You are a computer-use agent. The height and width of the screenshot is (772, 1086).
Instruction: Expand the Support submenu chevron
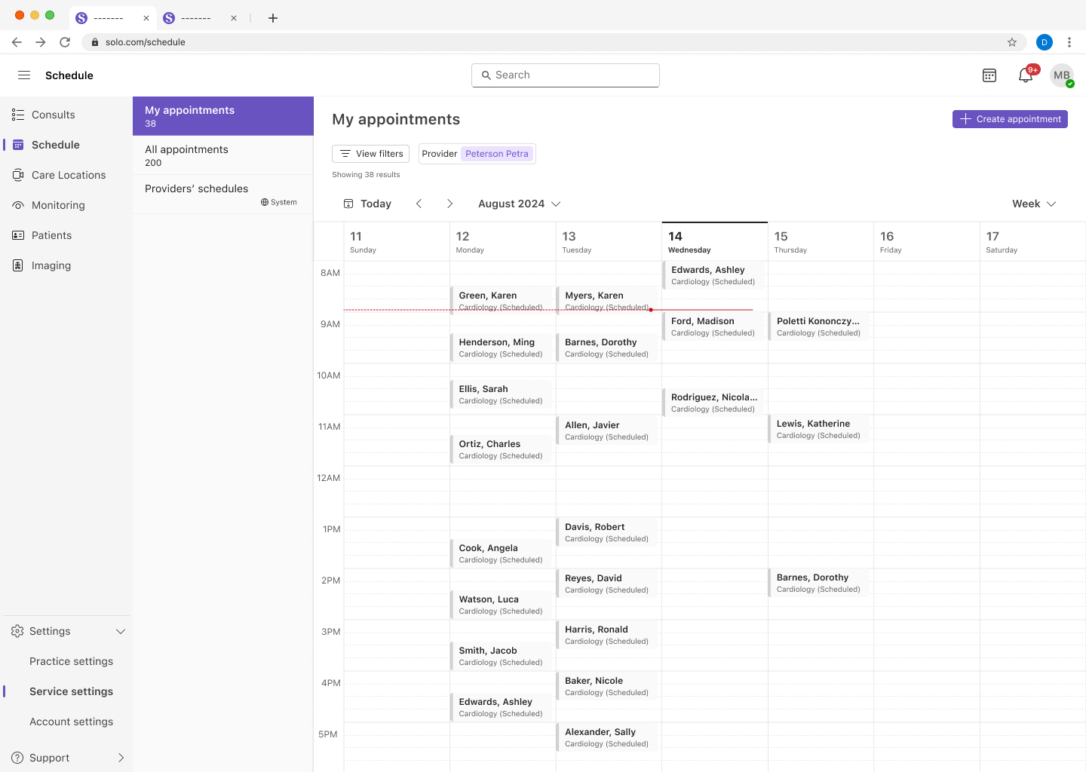[121, 758]
